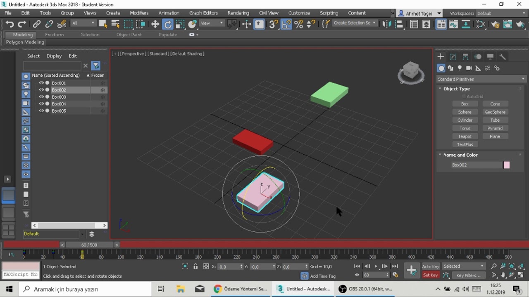The height and width of the screenshot is (297, 529).
Task: Open the key filter Selected dropdown
Action: click(x=464, y=266)
